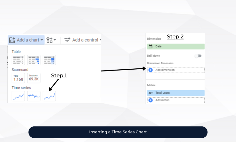
Task: Click the plus icon beside Add metric
Action: pyautogui.click(x=151, y=100)
